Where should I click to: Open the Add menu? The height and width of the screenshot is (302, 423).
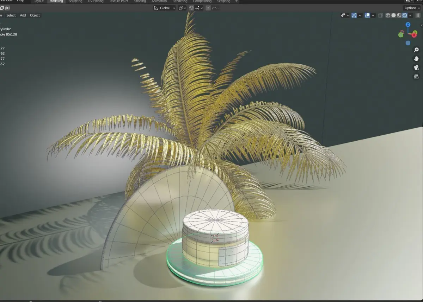(x=23, y=15)
